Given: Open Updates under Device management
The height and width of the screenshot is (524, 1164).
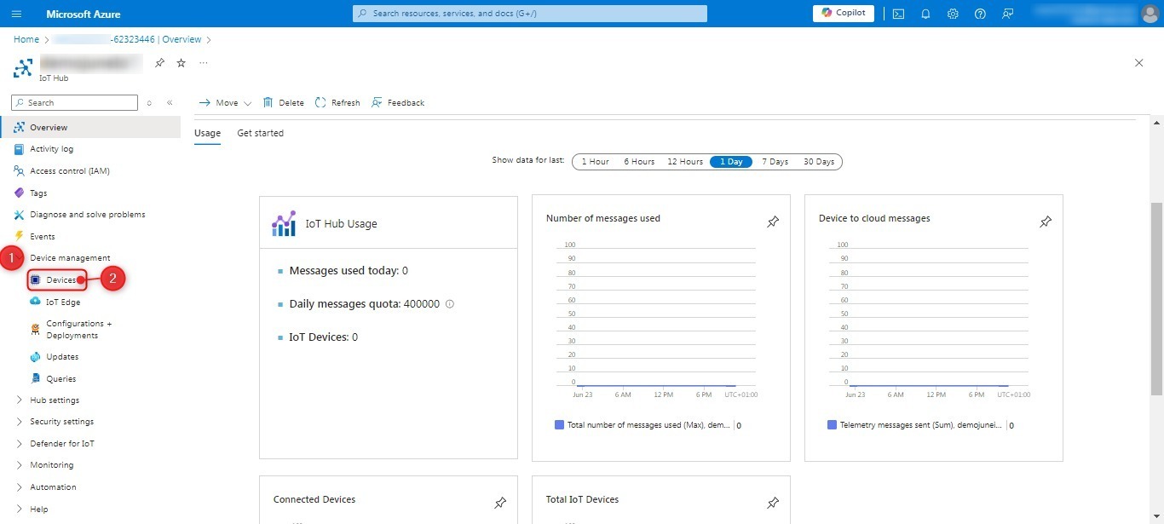Looking at the screenshot, I should [x=62, y=357].
